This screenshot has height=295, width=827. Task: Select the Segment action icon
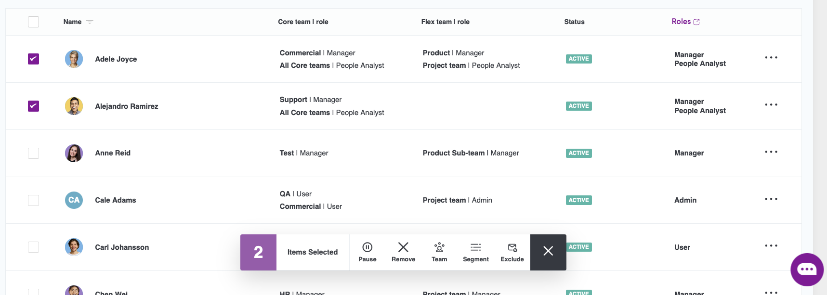point(475,247)
